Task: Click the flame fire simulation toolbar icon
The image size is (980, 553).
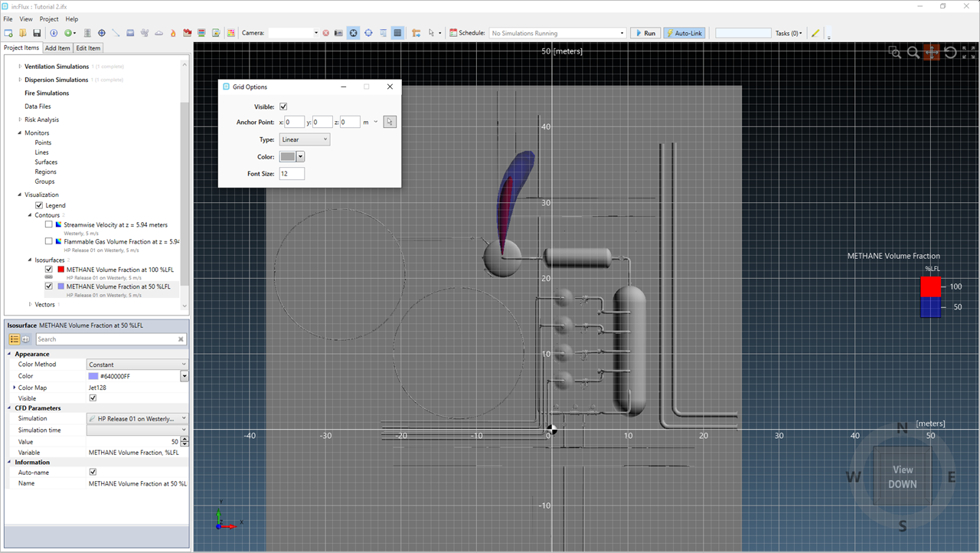Action: [173, 33]
